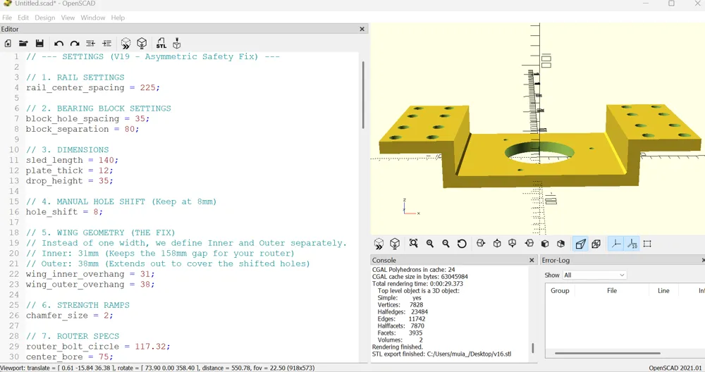
Task: Toggle Show Scale Markers button
Action: pyautogui.click(x=632, y=244)
